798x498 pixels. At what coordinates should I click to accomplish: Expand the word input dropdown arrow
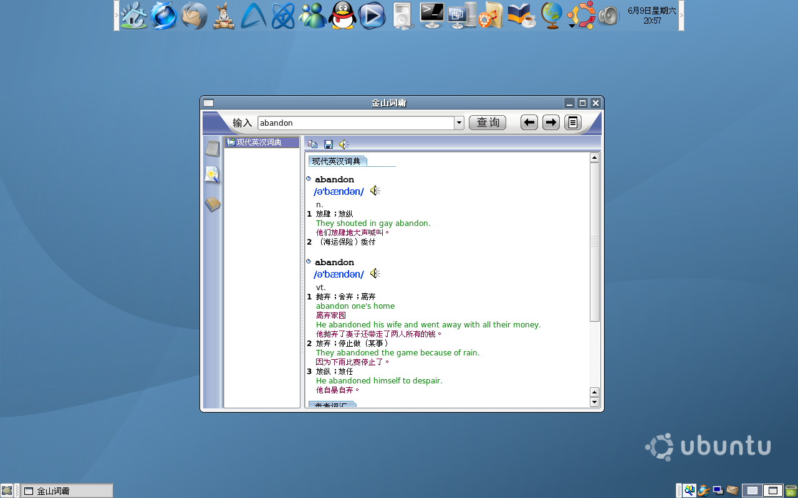coord(459,123)
